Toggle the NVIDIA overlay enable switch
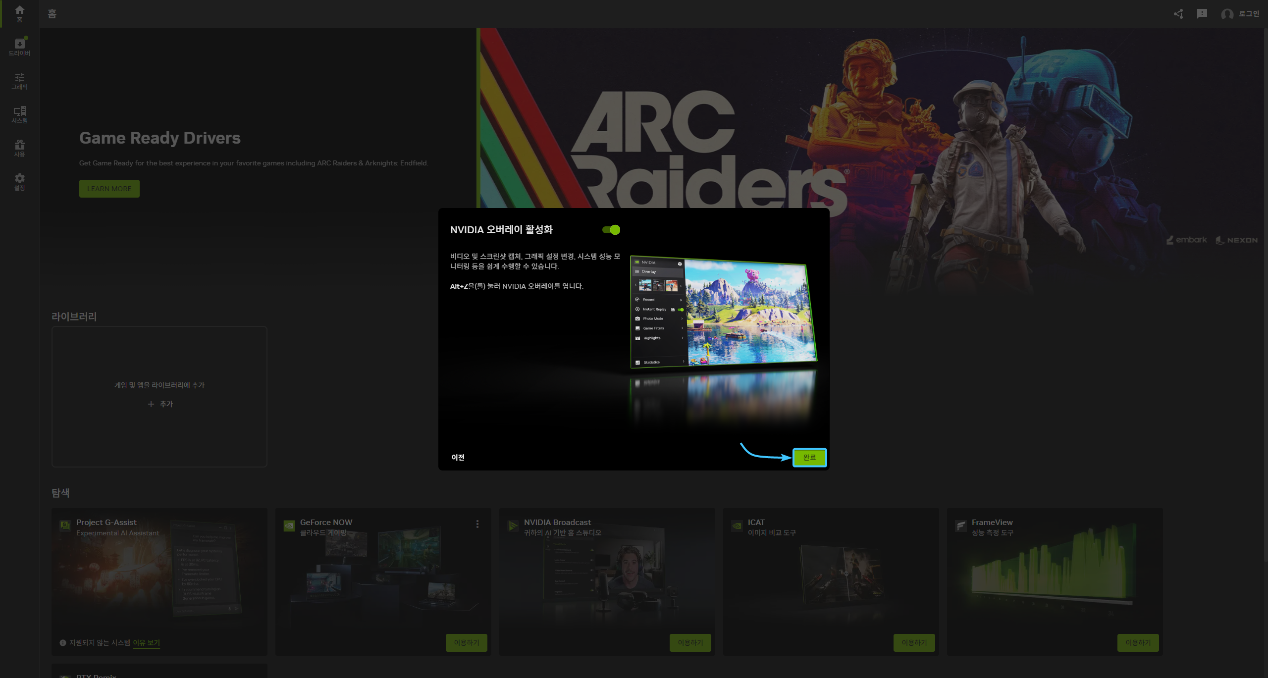This screenshot has width=1268, height=678. pos(611,230)
